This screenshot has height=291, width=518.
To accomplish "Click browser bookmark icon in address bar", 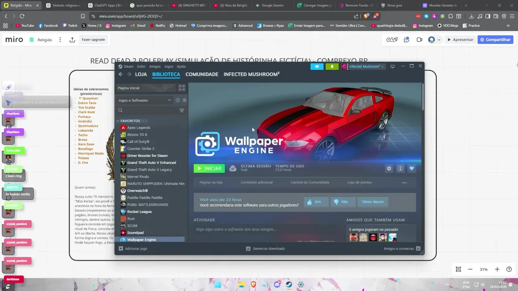I will (83, 16).
